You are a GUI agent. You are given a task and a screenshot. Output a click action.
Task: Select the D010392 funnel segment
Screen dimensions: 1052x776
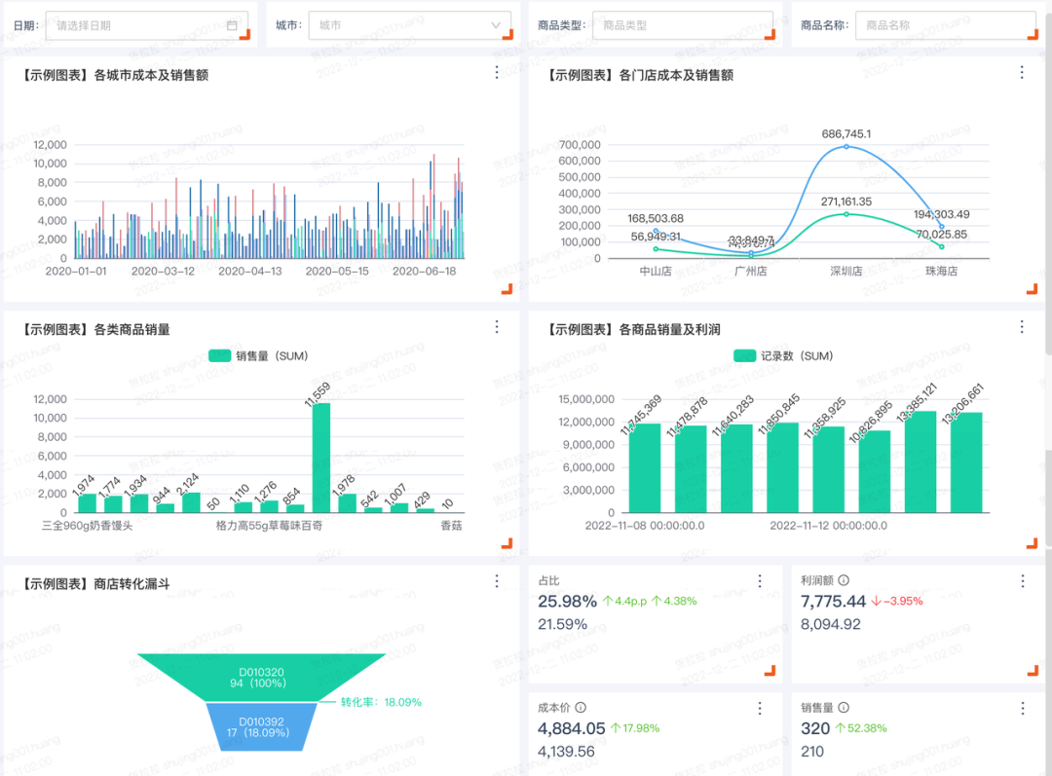pos(262,727)
